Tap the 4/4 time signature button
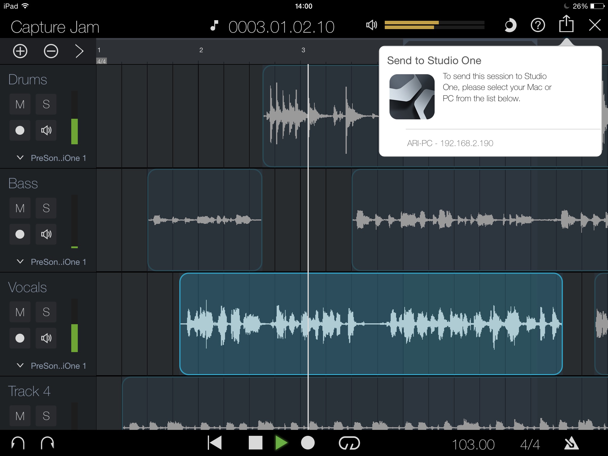The image size is (608, 456). (530, 444)
